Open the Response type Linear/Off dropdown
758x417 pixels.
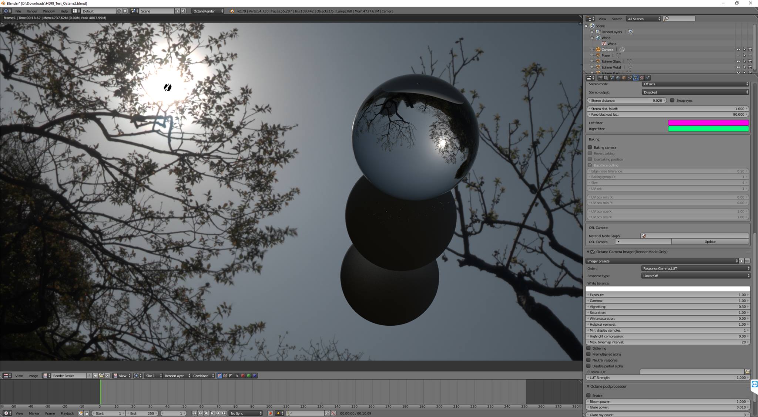pos(695,276)
